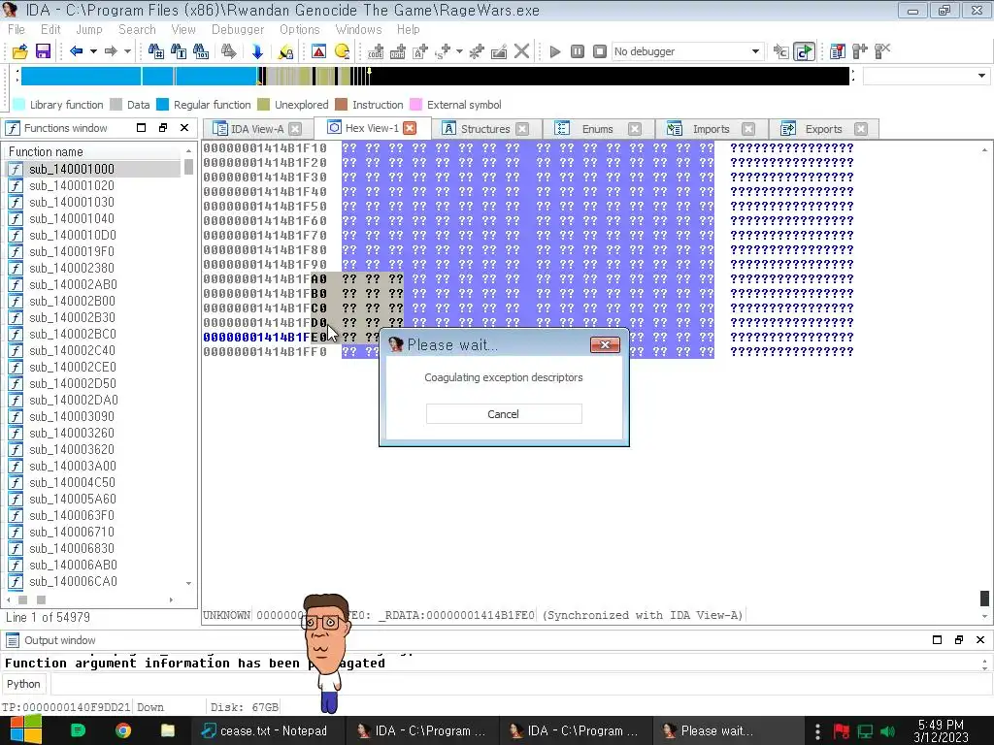Open the back navigation history dropdown arrow
994x745 pixels.
coord(93,51)
